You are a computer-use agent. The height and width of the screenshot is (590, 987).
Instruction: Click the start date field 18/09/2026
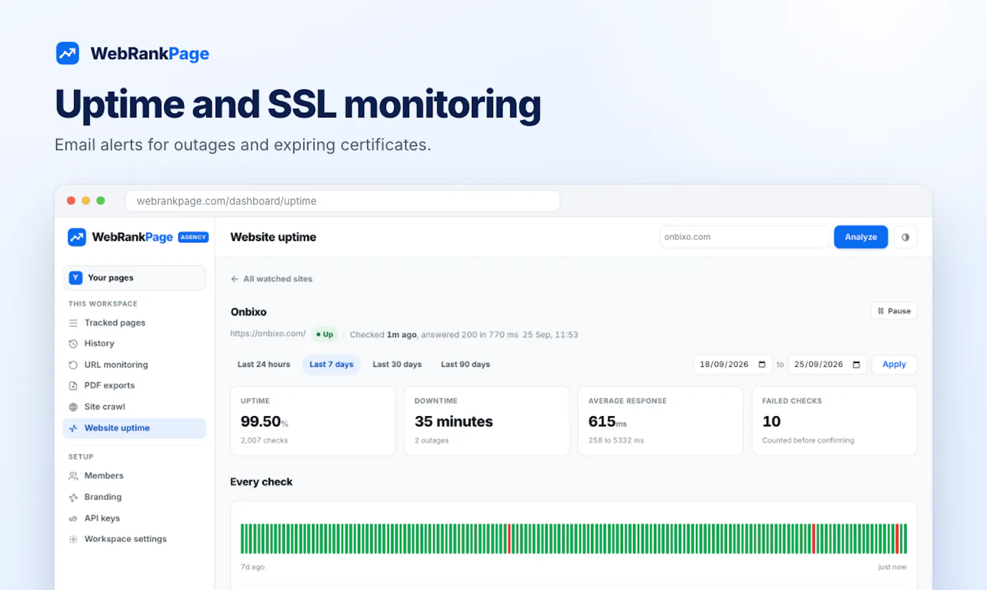point(733,364)
